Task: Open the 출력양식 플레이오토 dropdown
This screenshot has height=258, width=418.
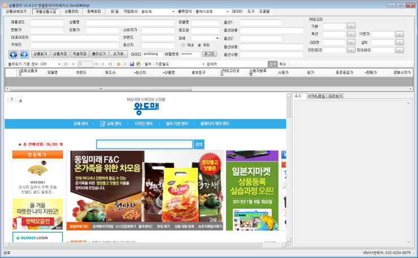Action: click(228, 12)
